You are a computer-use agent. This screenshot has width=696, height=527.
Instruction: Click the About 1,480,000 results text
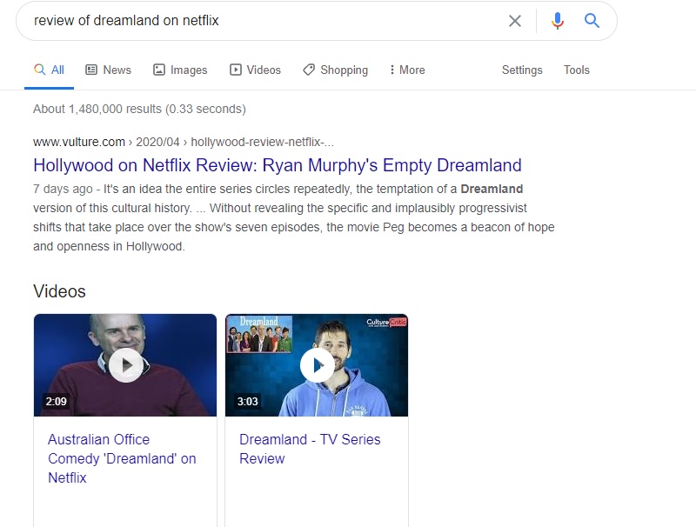point(139,109)
